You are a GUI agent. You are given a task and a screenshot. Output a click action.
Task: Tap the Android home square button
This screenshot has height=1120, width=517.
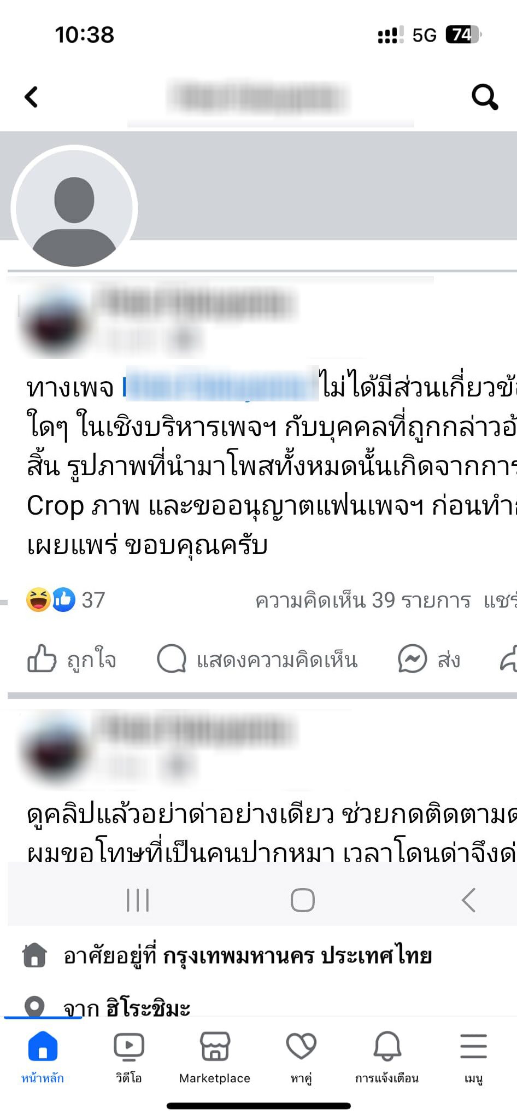tap(303, 900)
